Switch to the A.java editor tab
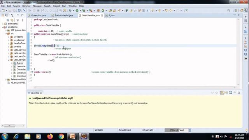 (110, 16)
